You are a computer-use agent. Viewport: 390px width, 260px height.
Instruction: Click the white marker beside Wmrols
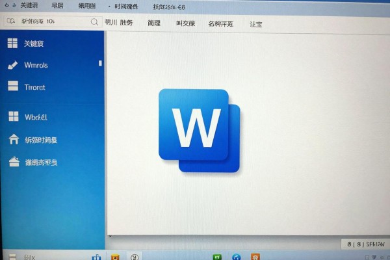tap(100, 63)
